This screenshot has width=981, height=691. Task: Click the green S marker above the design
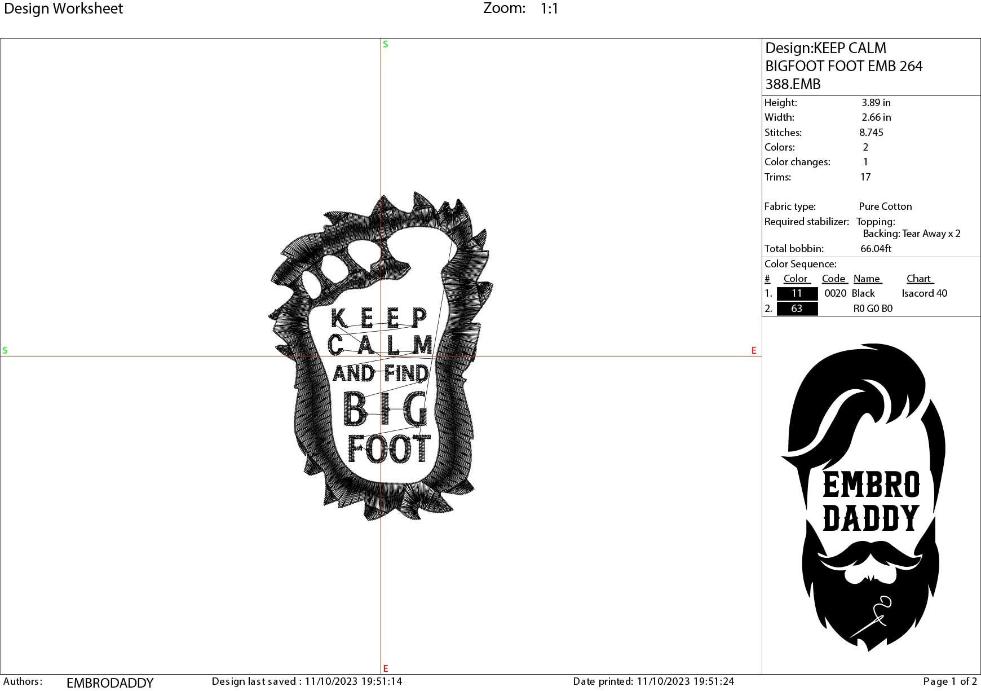(x=385, y=43)
